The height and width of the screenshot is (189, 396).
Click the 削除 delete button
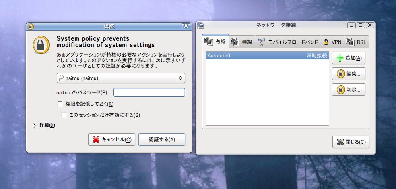tap(349, 90)
